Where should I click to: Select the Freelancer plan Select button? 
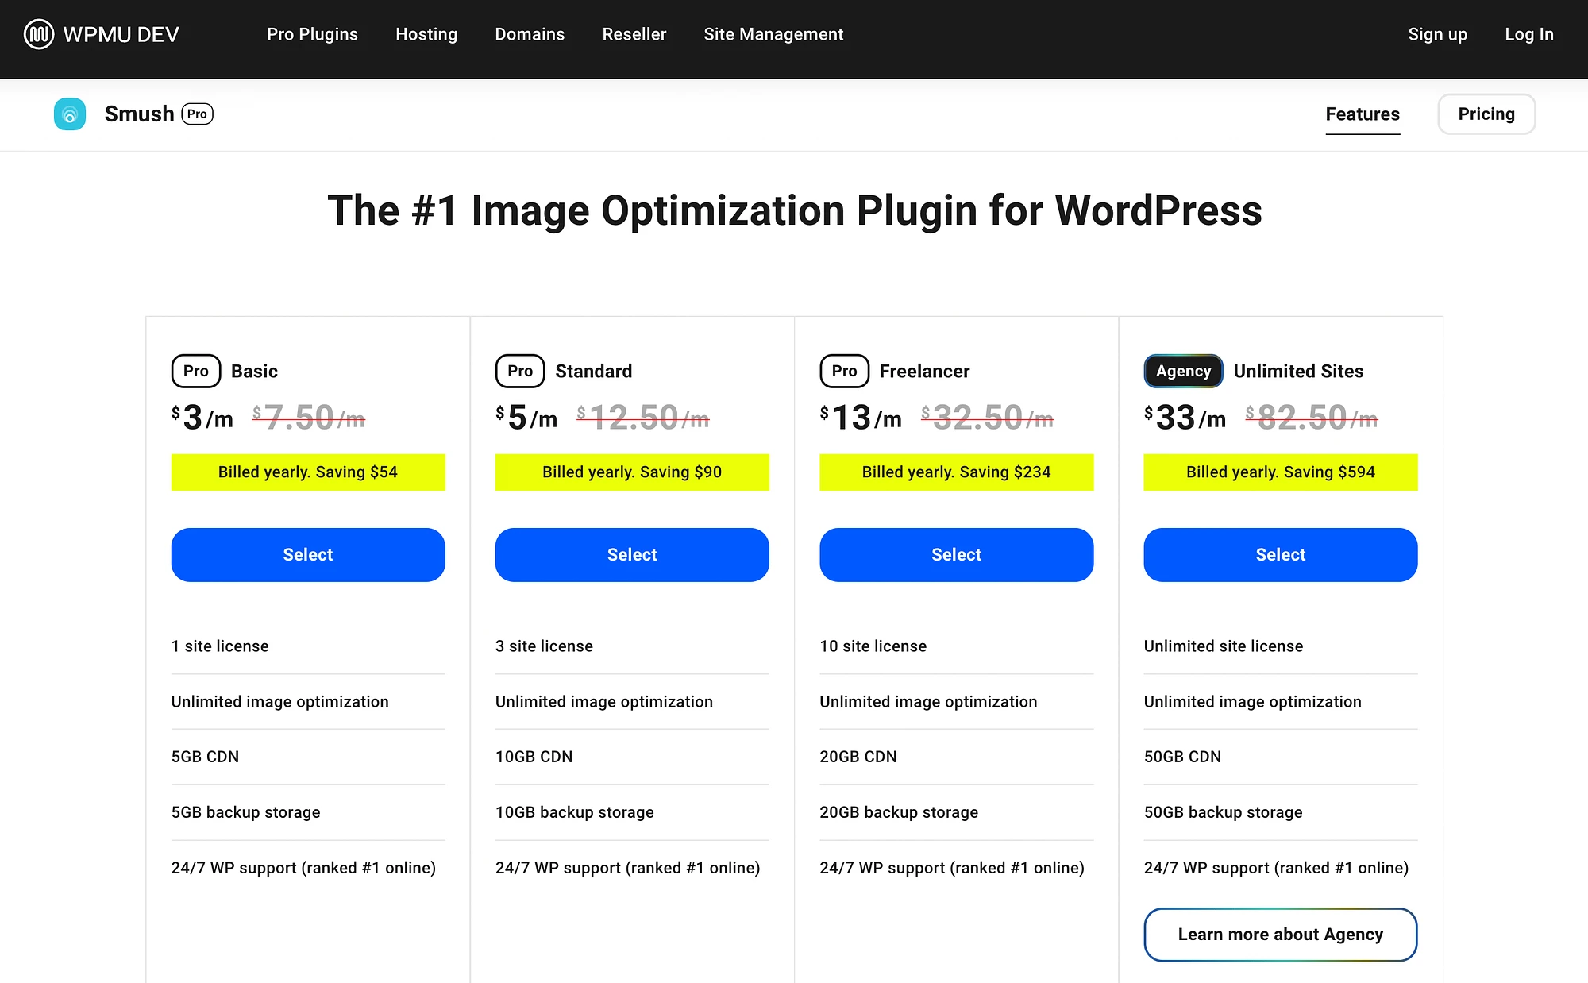(956, 554)
